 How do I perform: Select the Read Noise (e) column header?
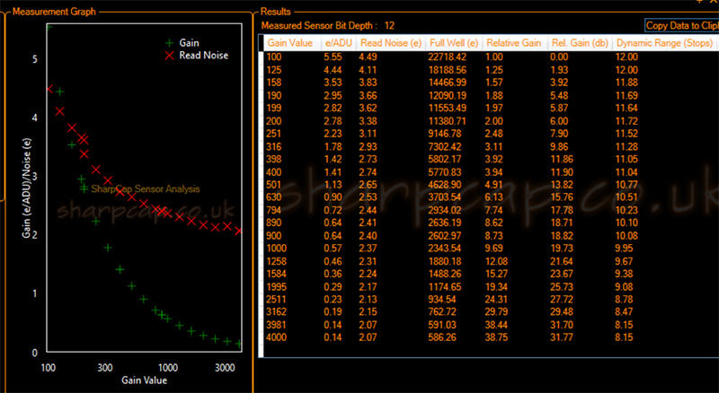click(x=389, y=42)
